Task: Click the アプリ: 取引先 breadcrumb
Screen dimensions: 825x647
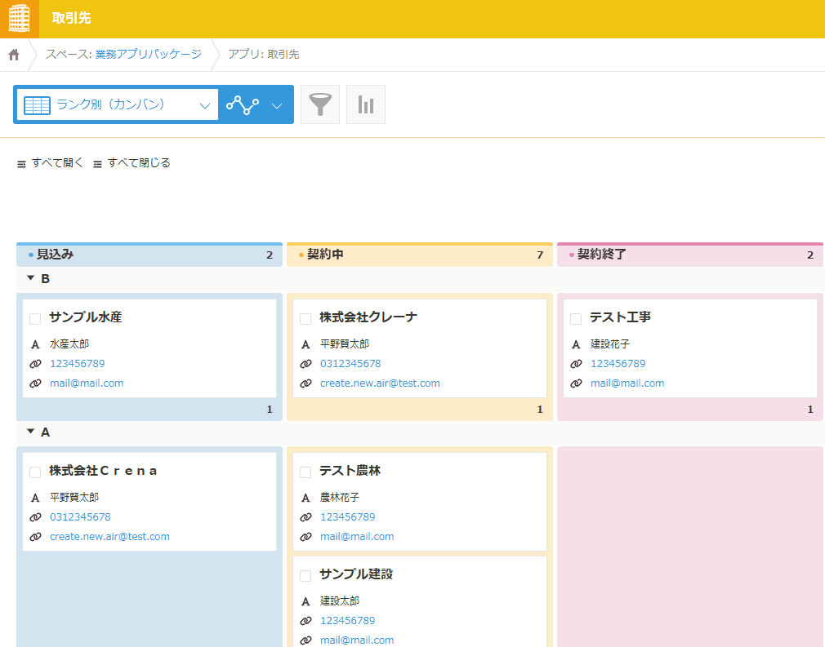Action: [264, 54]
